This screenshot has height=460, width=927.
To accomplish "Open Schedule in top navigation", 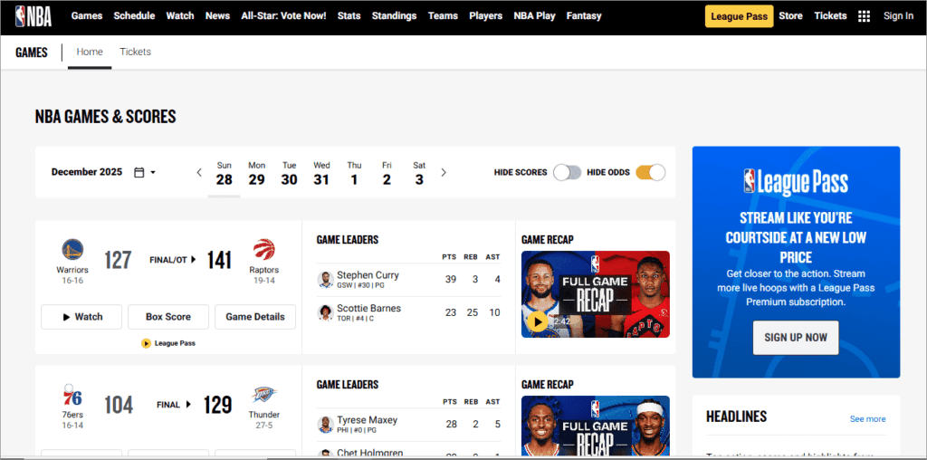I will point(134,16).
